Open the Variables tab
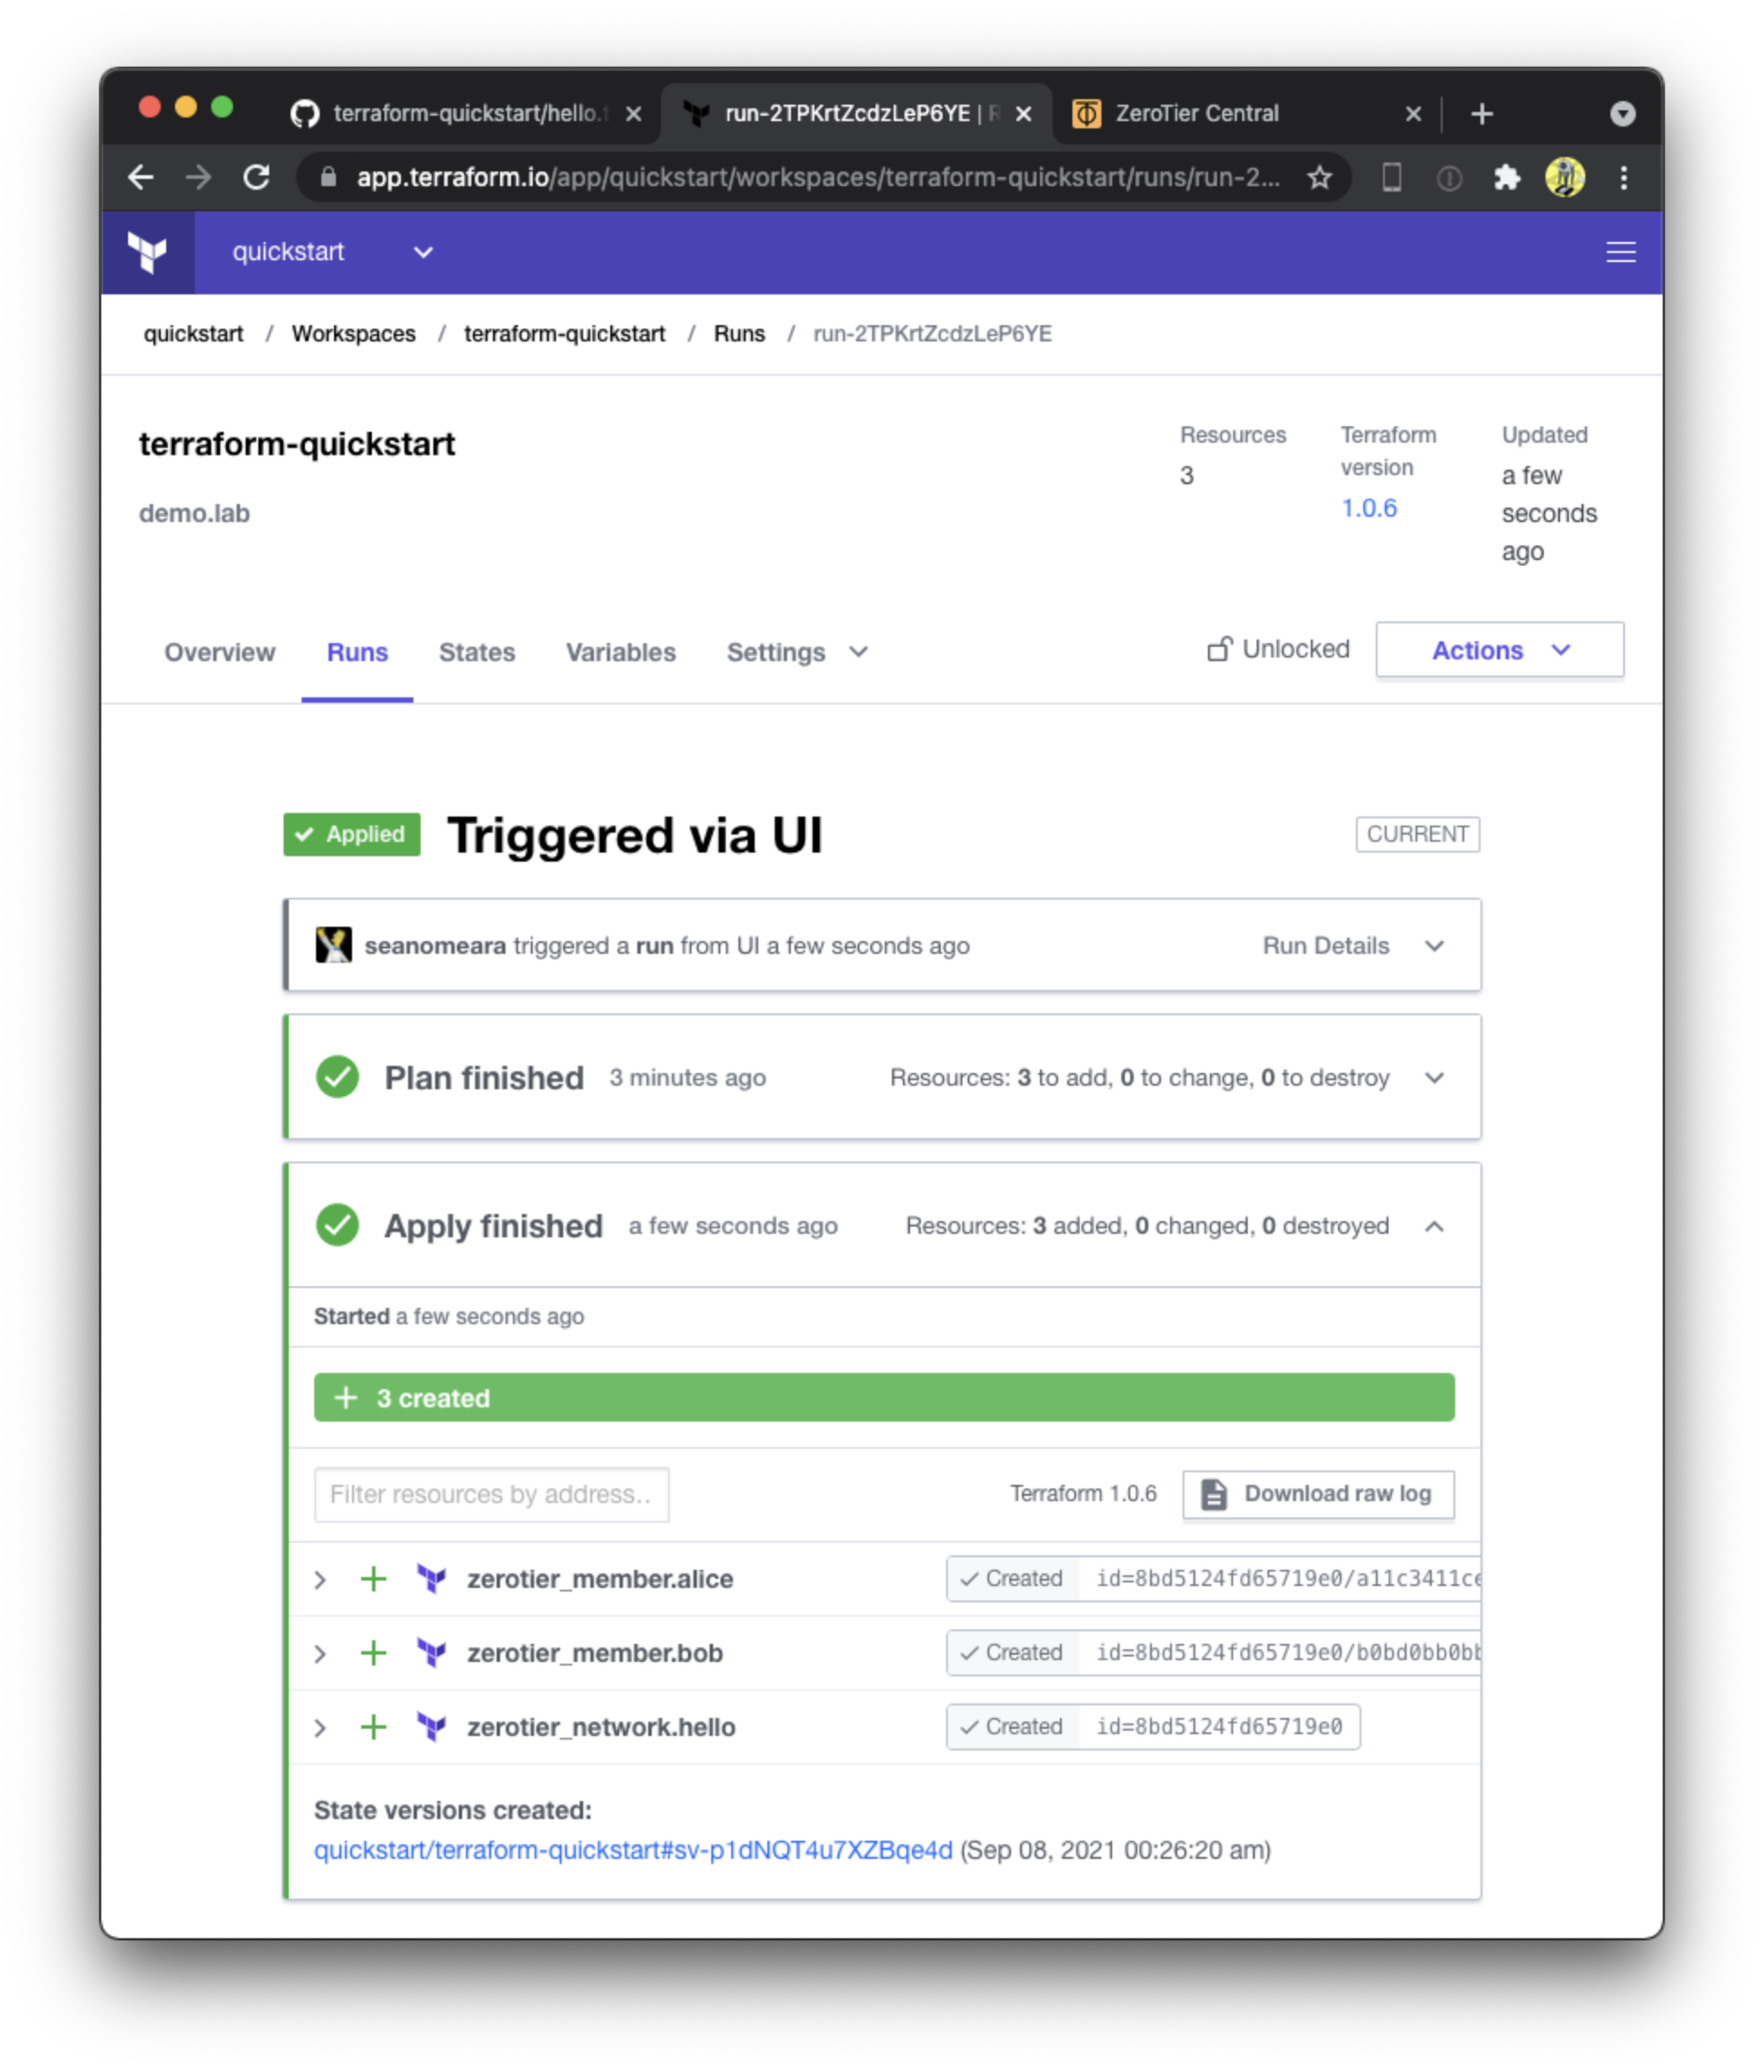The height and width of the screenshot is (2072, 1764). tap(620, 652)
